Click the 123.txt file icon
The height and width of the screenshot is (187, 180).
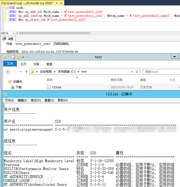click(x=49, y=87)
